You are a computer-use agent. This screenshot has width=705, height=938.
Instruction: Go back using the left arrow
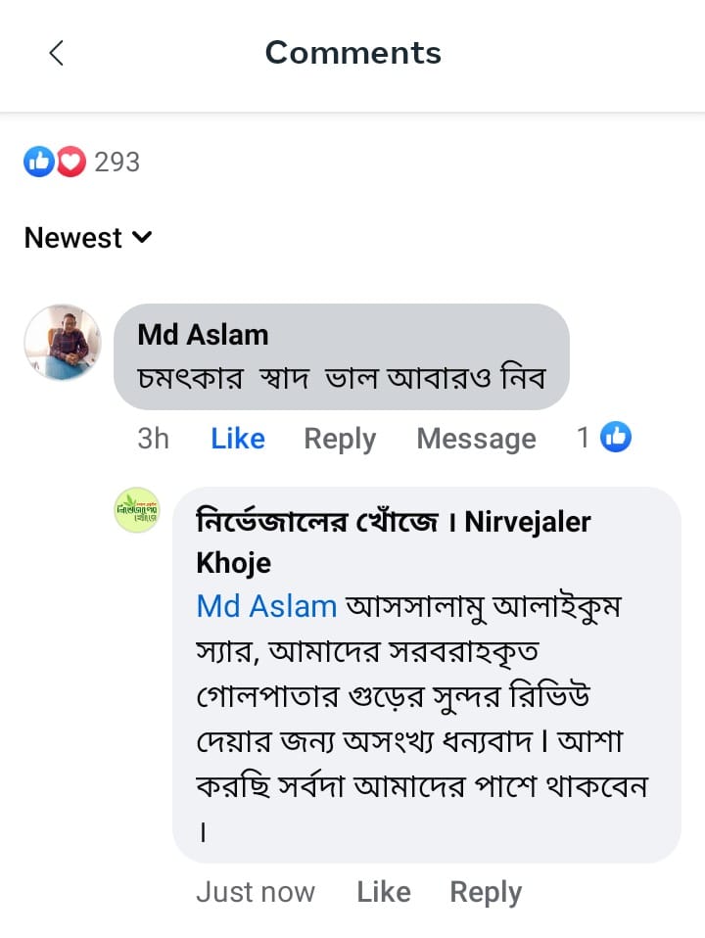click(56, 53)
